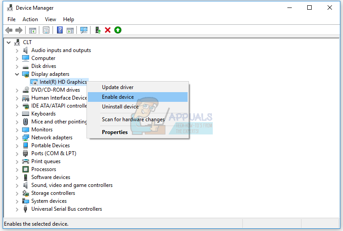Expand the Portable Devices chevron
The image size is (343, 231).
click(17, 146)
